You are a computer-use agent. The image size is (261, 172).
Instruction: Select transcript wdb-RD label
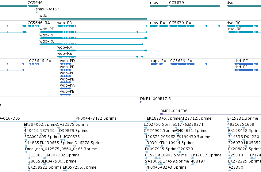coord(47,29)
